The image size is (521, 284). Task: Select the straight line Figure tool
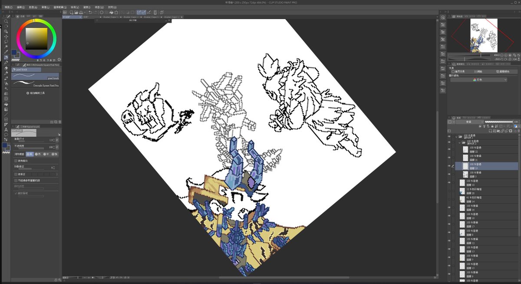6,115
